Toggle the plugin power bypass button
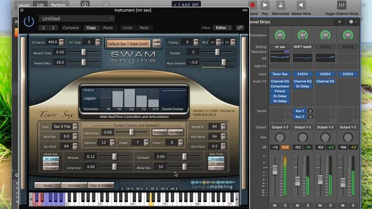The image size is (372, 209). click(29, 21)
